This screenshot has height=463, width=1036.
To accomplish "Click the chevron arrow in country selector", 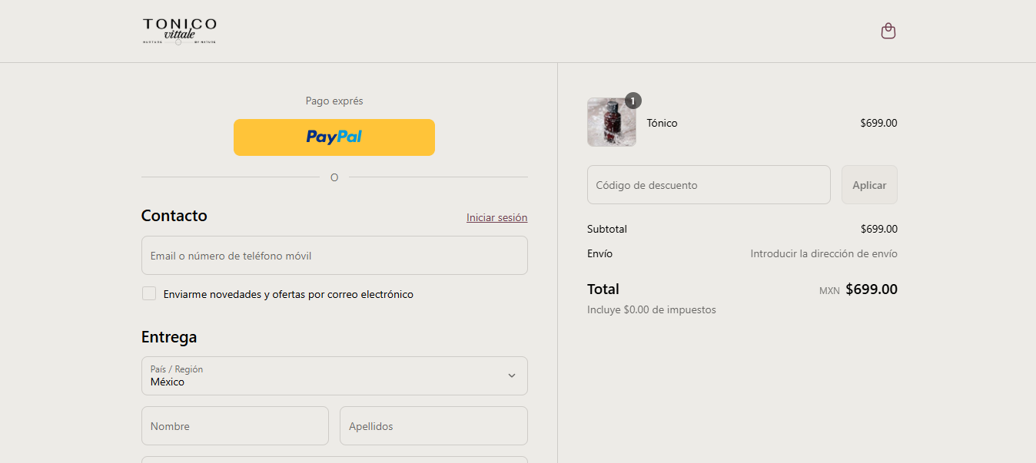I will (x=512, y=375).
